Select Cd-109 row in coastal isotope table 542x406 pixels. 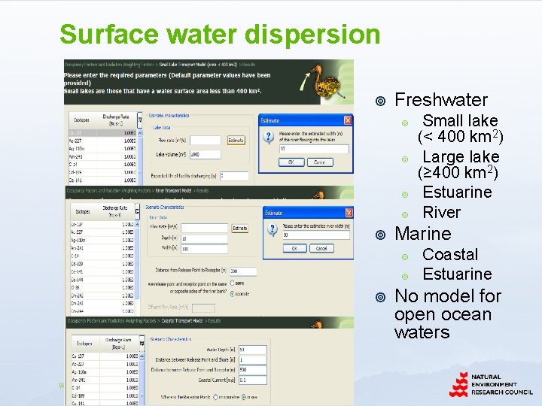105,395
